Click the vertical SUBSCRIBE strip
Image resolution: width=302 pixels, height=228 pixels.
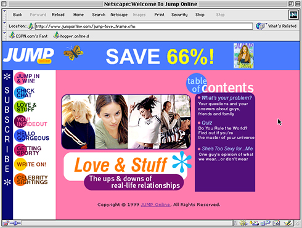point(7,129)
